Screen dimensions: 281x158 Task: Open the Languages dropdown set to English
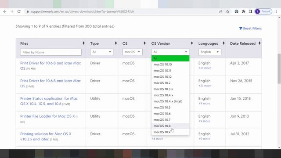210,52
